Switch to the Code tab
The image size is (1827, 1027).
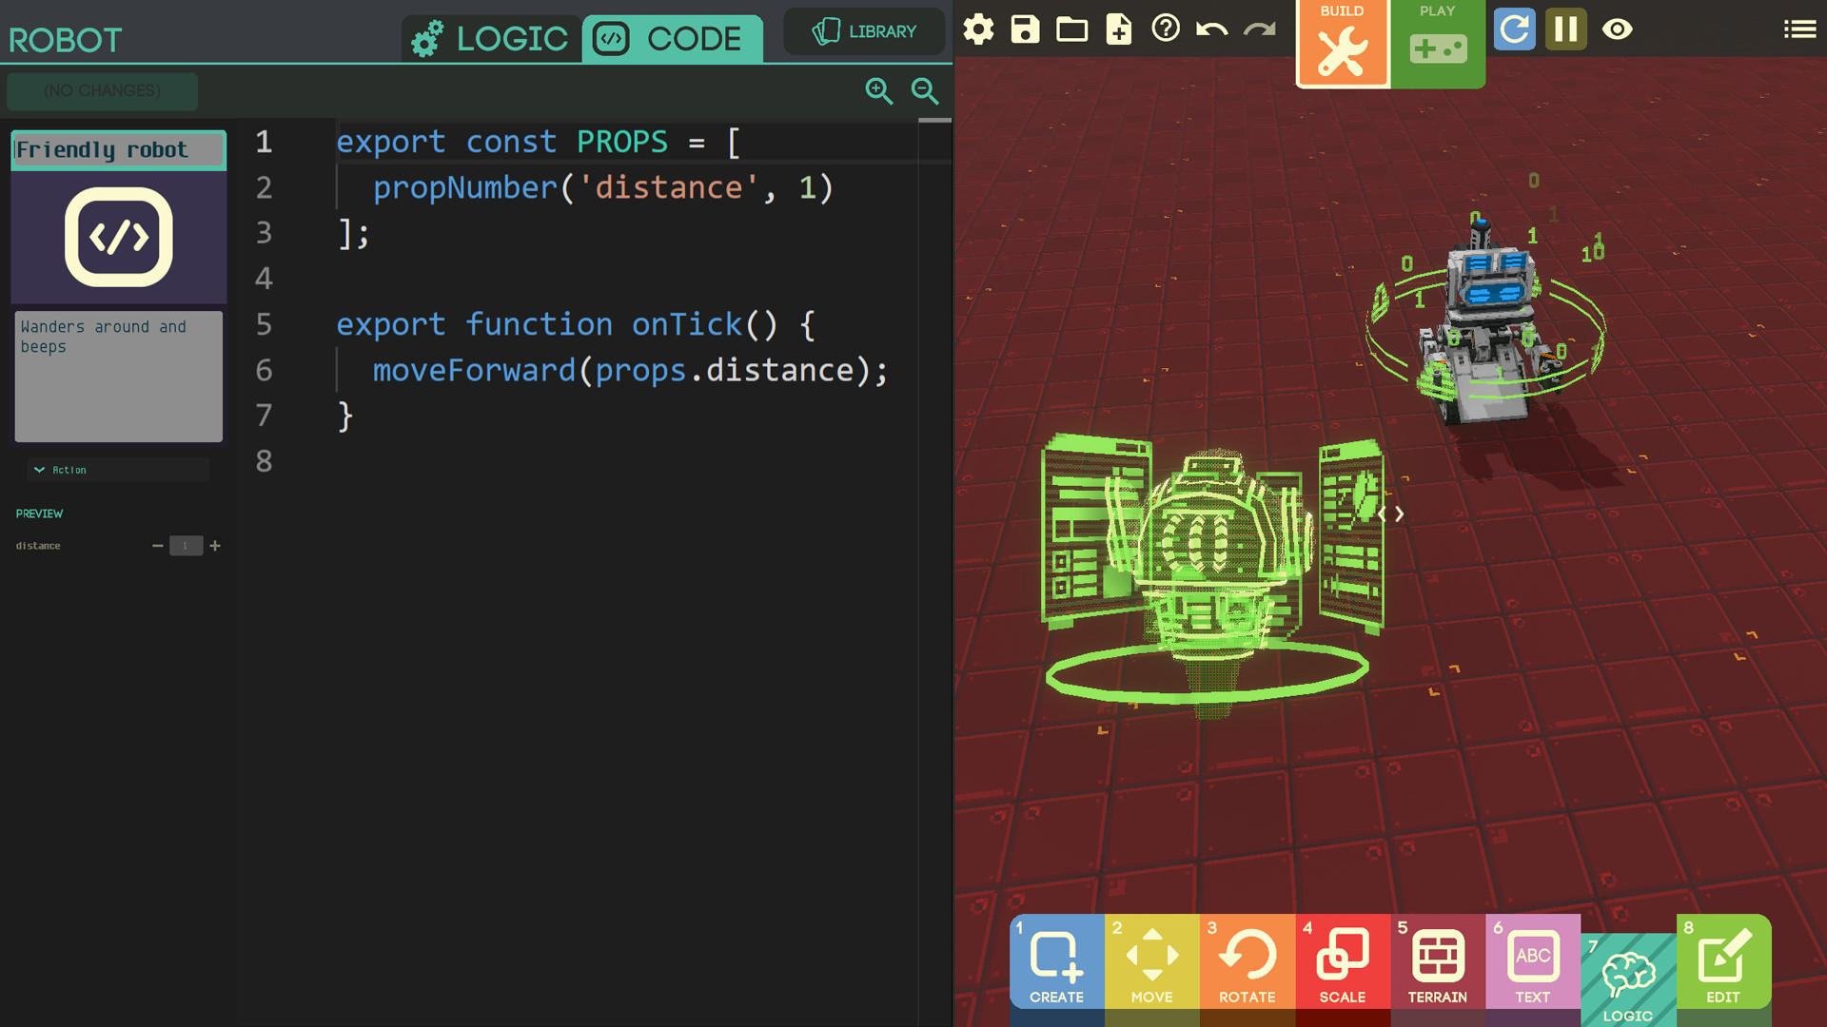[672, 39]
